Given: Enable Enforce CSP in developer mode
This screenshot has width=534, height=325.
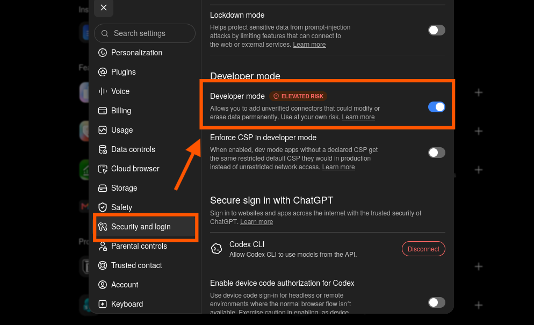Looking at the screenshot, I should pyautogui.click(x=437, y=153).
